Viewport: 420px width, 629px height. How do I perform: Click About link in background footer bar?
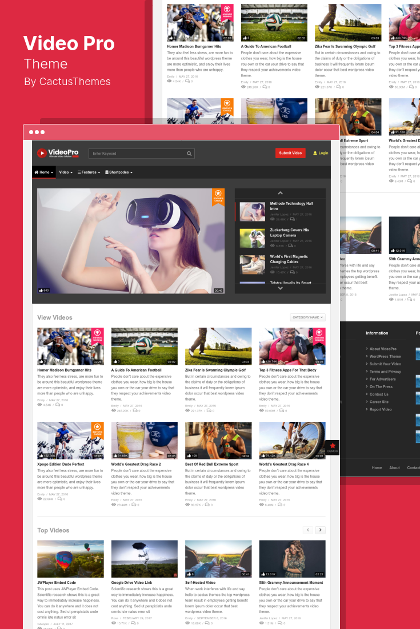[x=394, y=467]
